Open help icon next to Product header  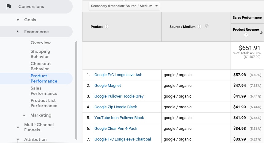click(x=106, y=27)
